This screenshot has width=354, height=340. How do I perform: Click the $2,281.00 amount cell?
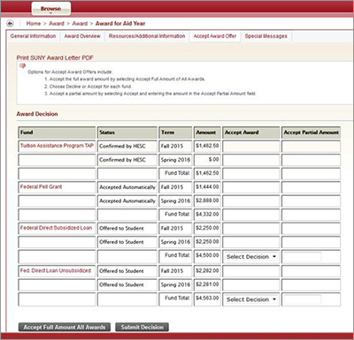pos(207,284)
